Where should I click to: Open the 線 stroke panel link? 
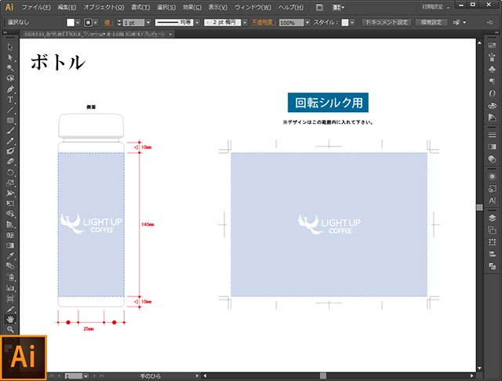107,23
